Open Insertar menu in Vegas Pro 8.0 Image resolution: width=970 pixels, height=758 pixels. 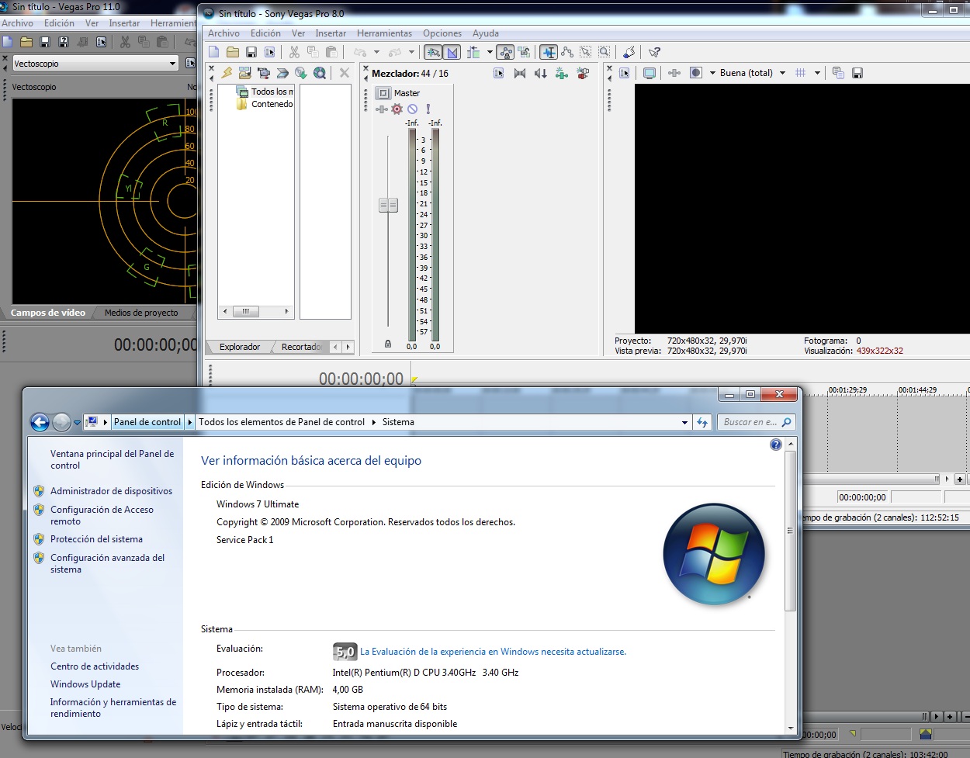331,33
